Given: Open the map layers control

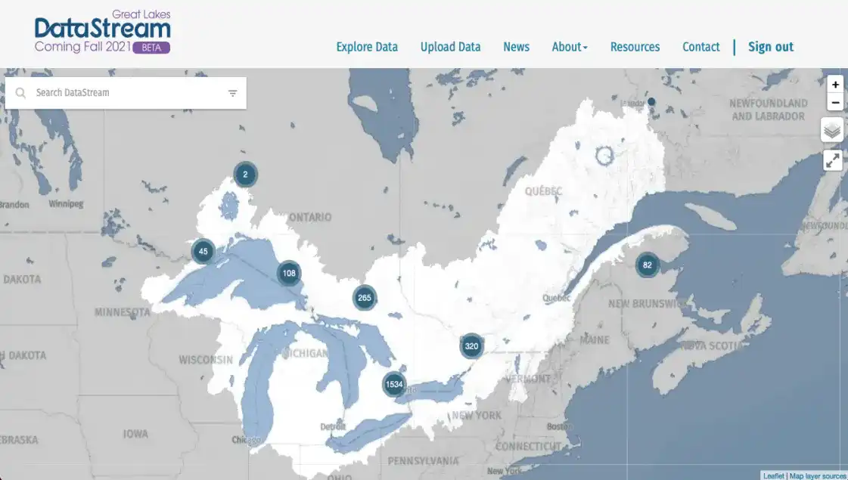Looking at the screenshot, I should tap(832, 130).
